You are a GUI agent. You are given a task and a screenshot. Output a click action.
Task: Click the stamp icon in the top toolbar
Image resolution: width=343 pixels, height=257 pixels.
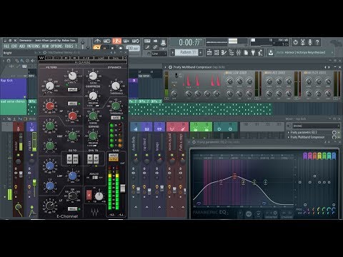pos(163,43)
